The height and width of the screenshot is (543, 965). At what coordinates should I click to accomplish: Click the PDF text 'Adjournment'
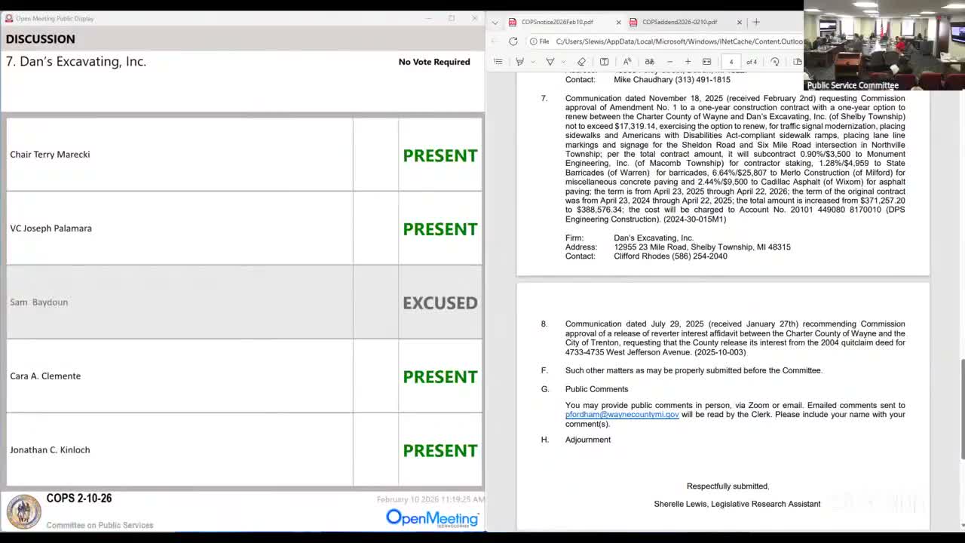588,440
